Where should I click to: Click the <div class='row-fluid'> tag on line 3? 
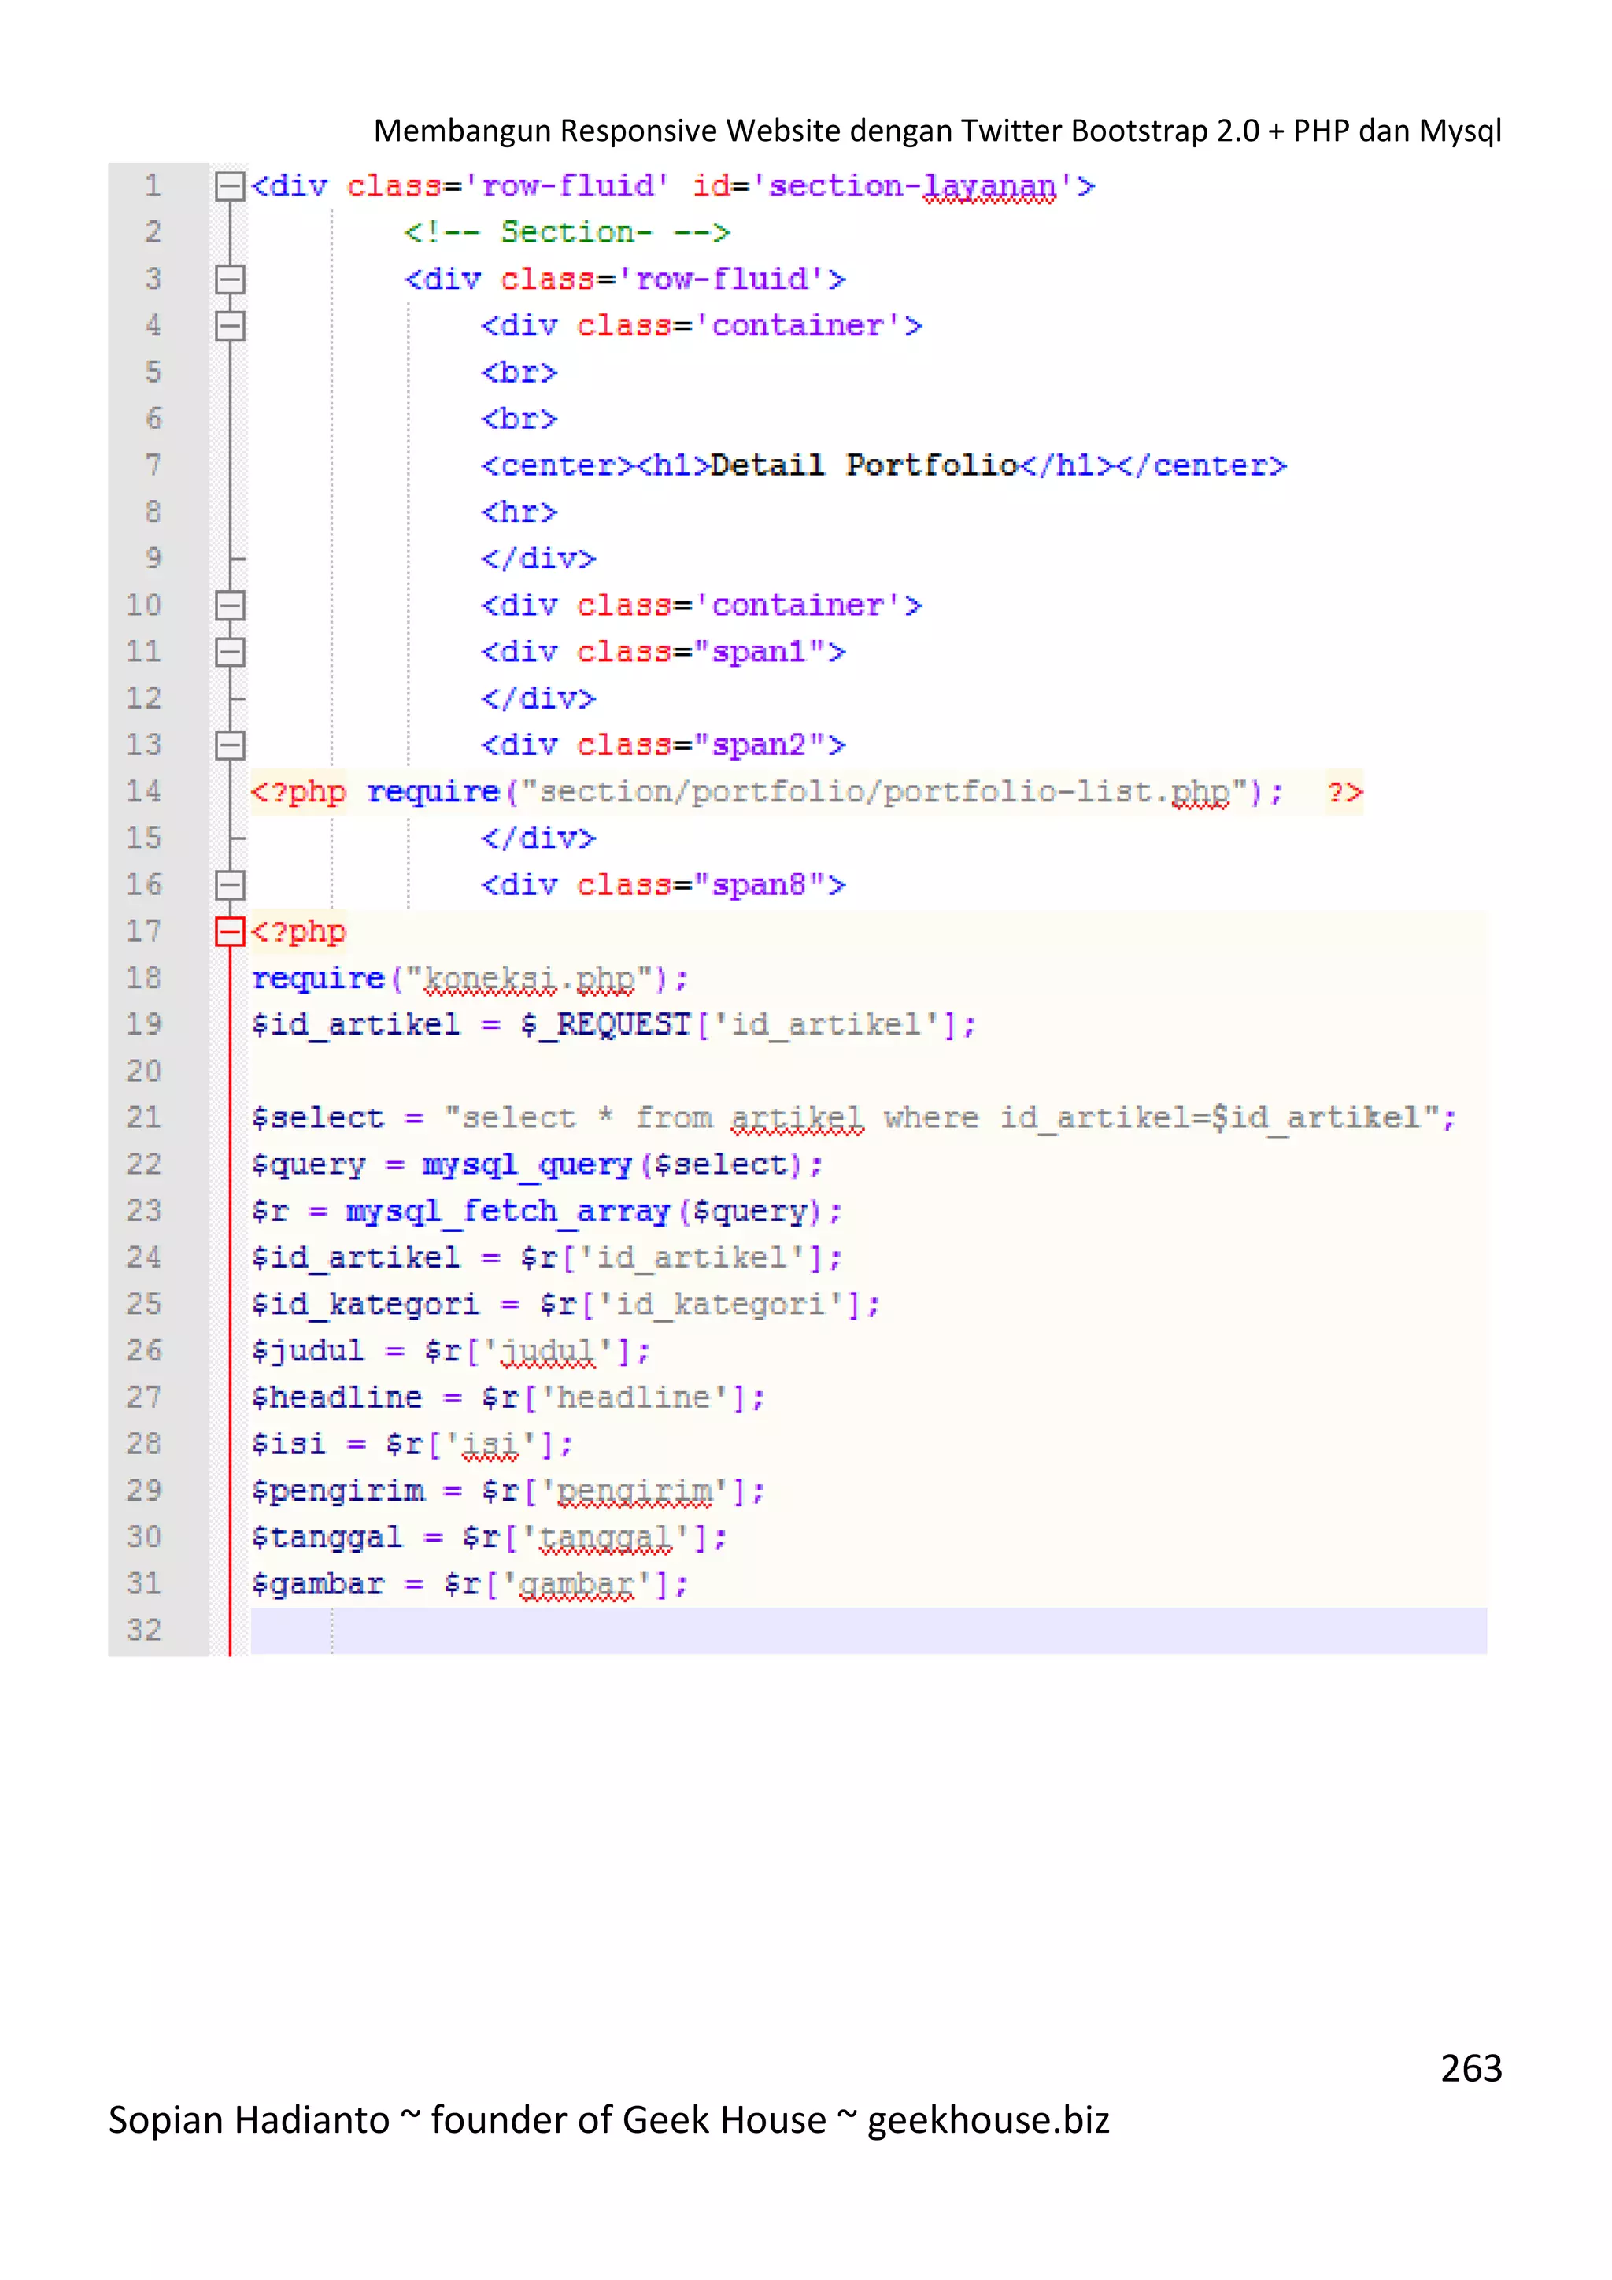pyautogui.click(x=624, y=279)
